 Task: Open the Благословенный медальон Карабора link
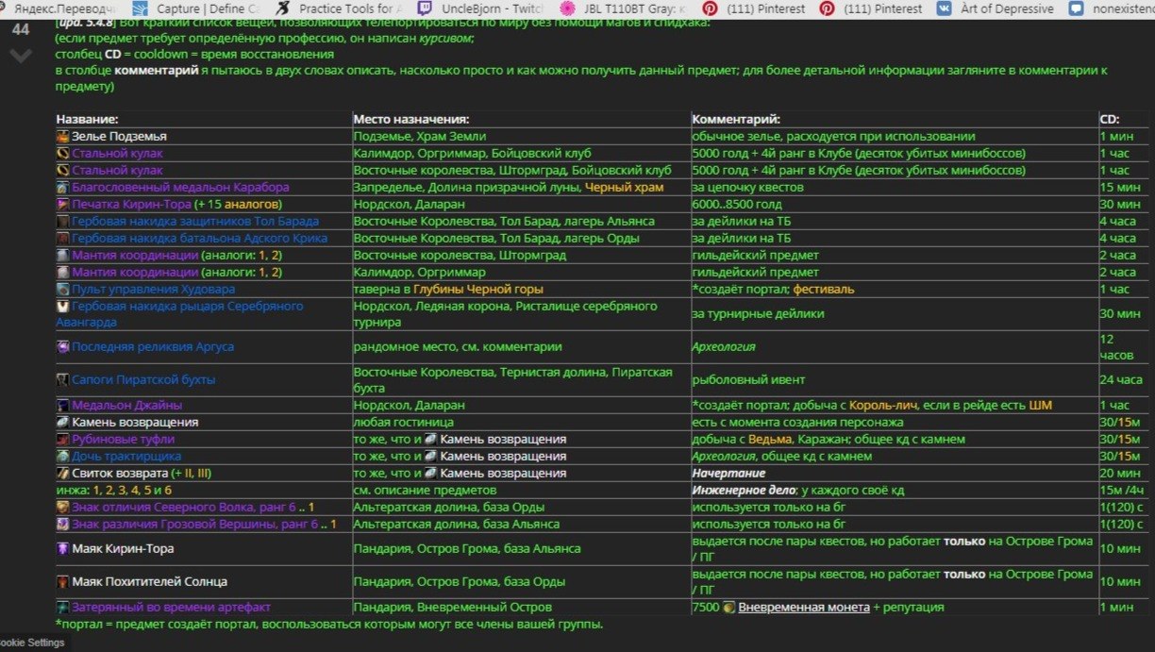point(167,188)
